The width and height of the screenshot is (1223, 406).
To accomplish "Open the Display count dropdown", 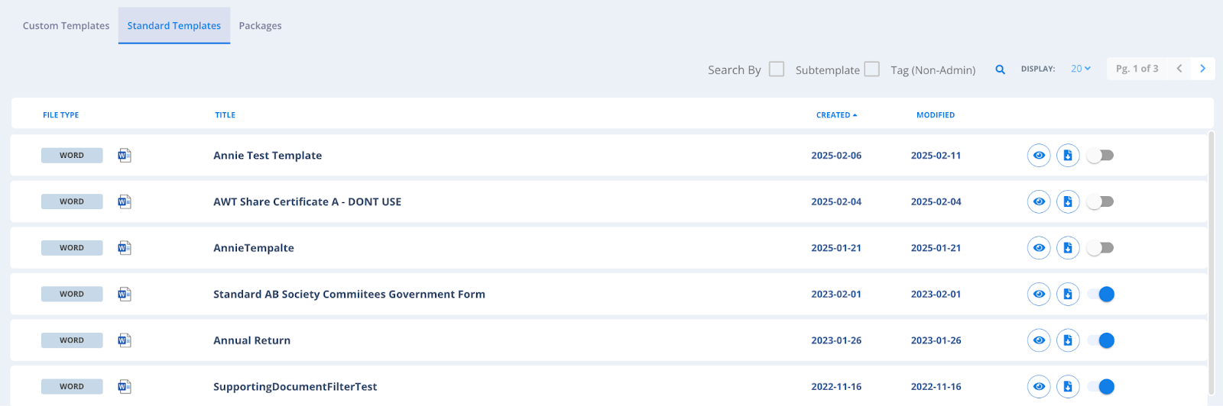I will click(1081, 69).
